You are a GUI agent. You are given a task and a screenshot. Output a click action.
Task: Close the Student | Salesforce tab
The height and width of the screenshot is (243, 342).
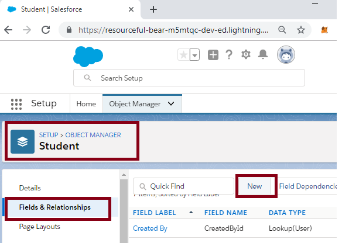(131, 9)
